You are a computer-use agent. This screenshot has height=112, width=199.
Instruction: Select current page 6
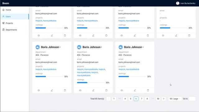[136, 99]
